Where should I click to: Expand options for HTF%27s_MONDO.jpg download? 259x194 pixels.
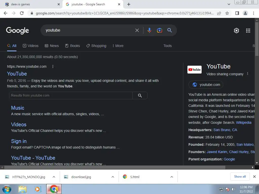[x=54, y=177]
